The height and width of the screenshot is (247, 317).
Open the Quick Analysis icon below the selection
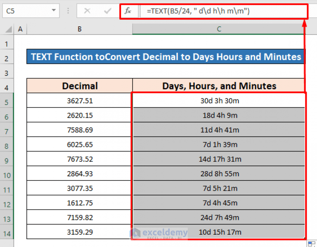coord(312,244)
